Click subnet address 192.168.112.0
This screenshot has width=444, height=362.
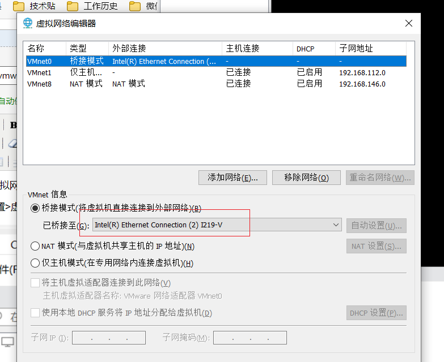point(362,73)
